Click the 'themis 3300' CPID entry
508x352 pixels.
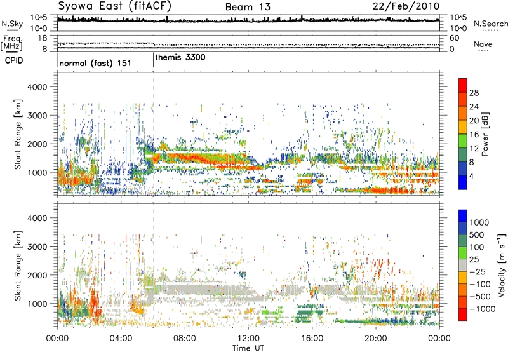tap(180, 58)
